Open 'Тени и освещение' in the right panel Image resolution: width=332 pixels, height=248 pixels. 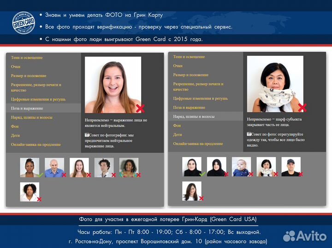click(189, 57)
